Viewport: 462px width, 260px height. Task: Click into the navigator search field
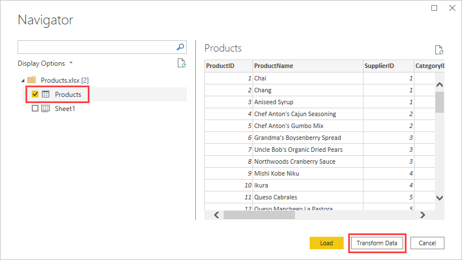tap(96, 47)
